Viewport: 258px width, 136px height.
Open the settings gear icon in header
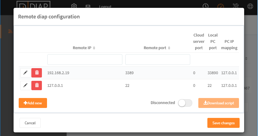(74, 6)
